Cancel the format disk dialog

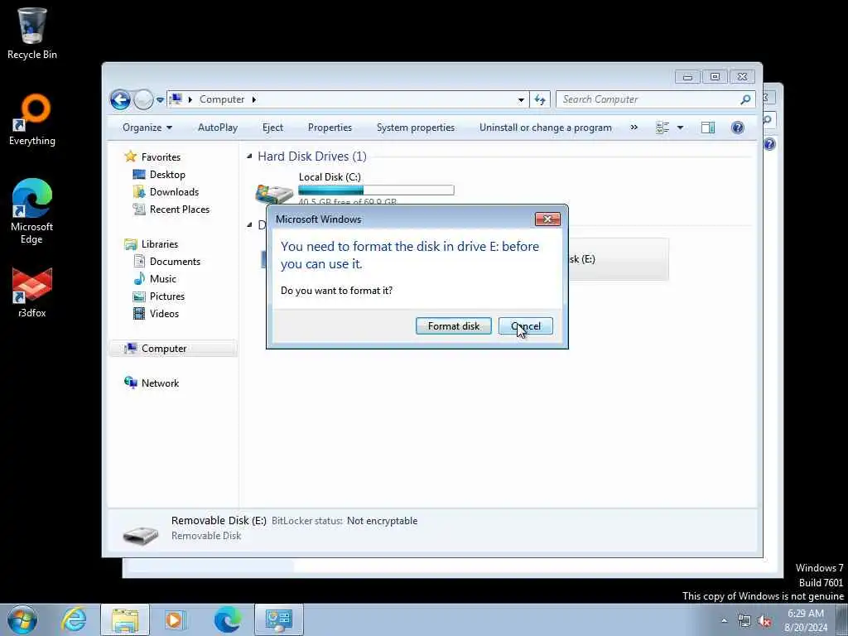pos(526,326)
